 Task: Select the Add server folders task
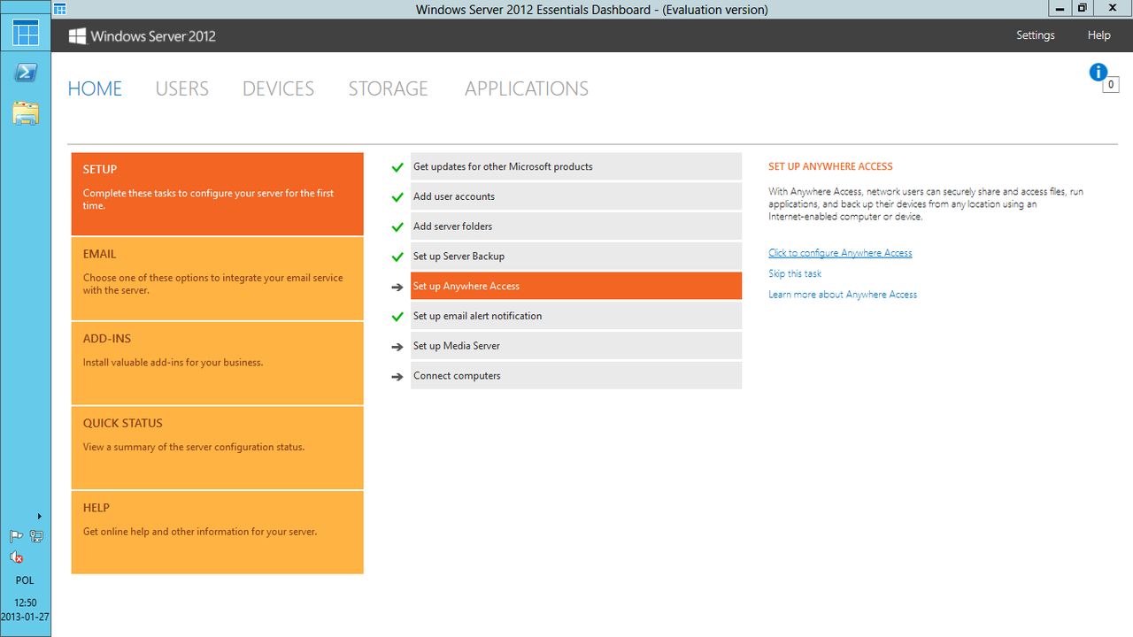(576, 226)
